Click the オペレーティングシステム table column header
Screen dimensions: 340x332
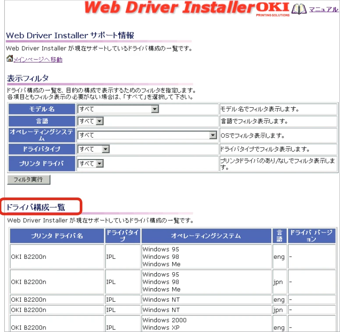(x=206, y=236)
